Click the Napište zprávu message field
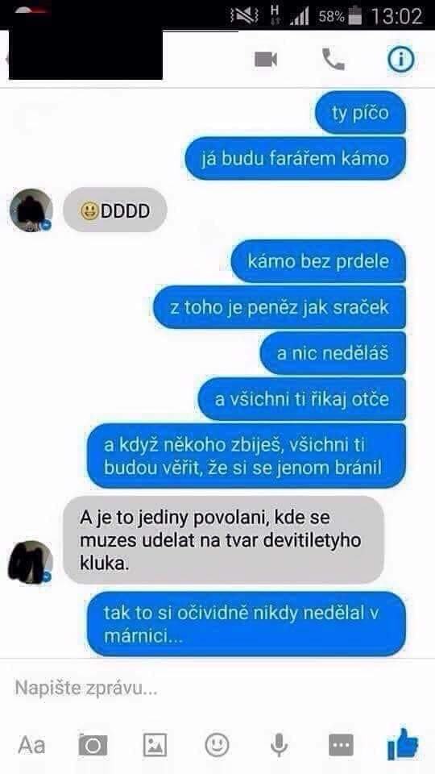 click(217, 688)
